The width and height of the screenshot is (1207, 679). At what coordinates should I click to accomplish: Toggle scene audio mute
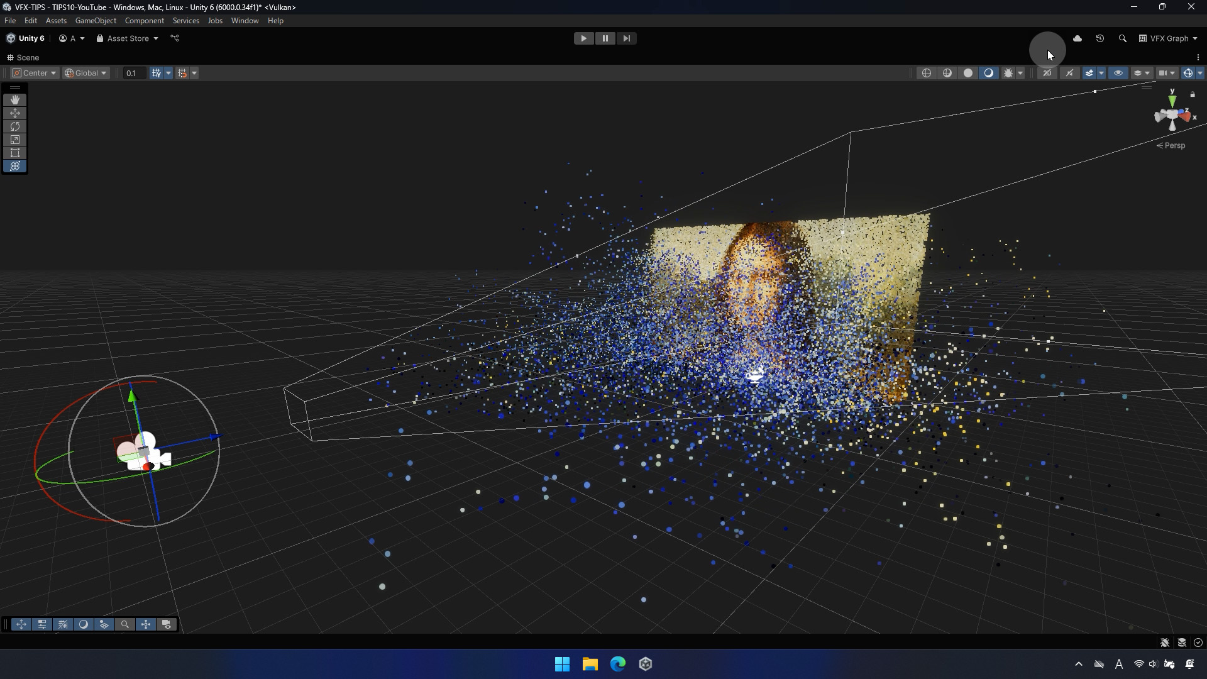tap(1069, 73)
